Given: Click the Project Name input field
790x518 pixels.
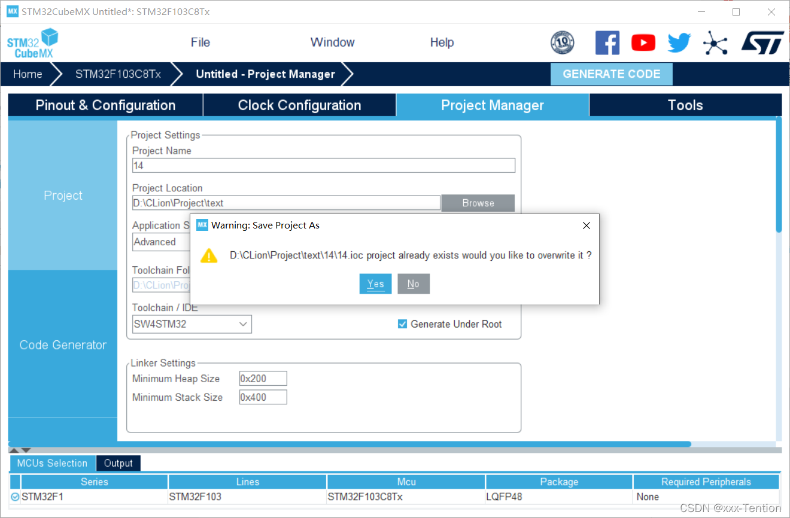Looking at the screenshot, I should pos(323,166).
